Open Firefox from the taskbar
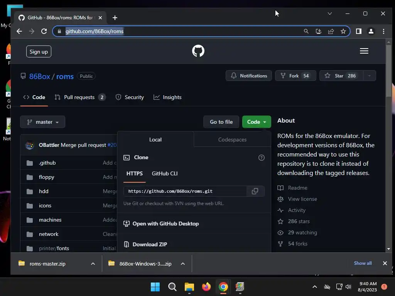This screenshot has width=395, height=296. (x=206, y=287)
